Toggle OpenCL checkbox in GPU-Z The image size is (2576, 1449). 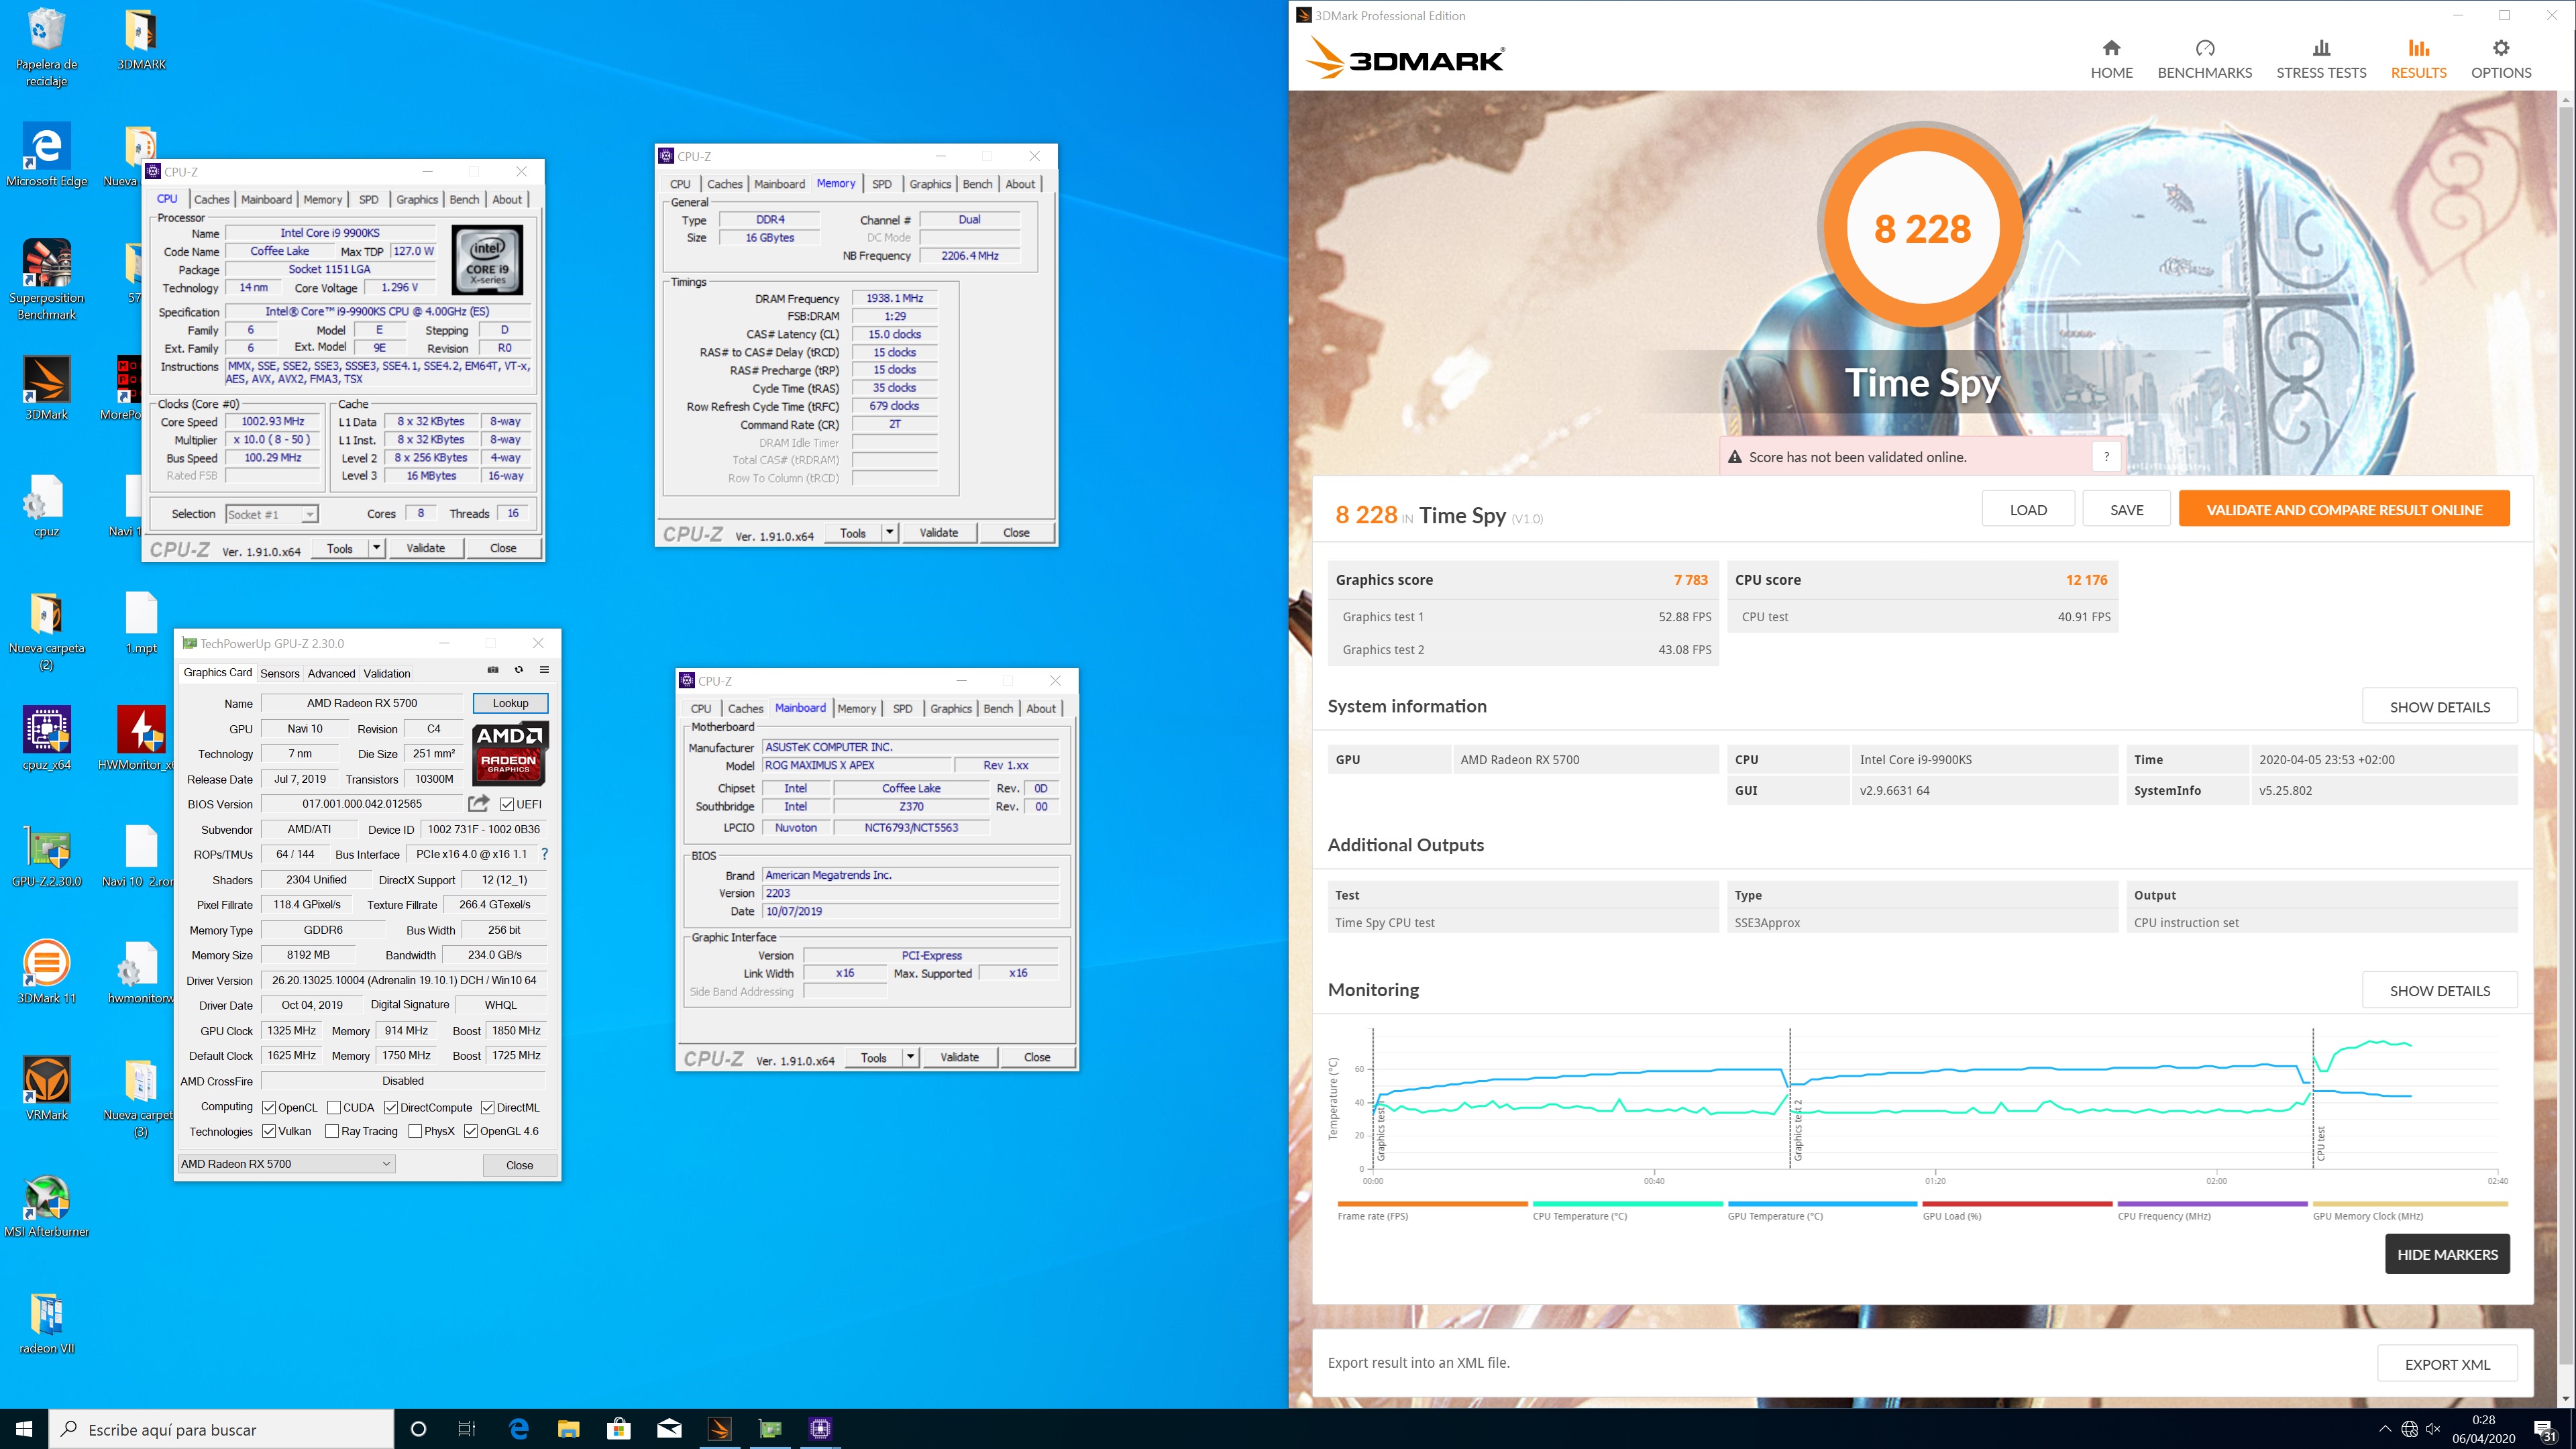(x=269, y=1107)
